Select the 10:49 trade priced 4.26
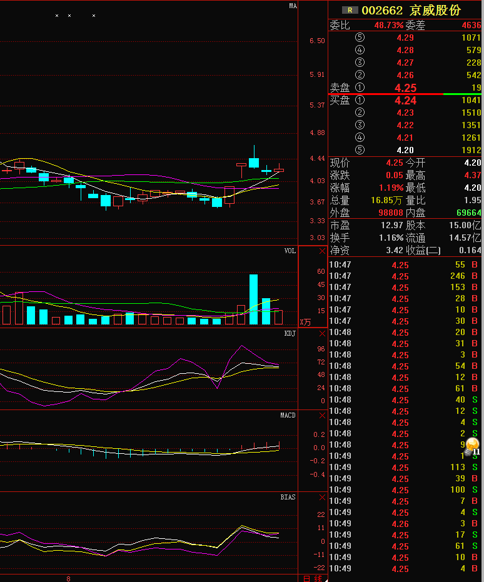The width and height of the screenshot is (484, 582). coord(405,524)
